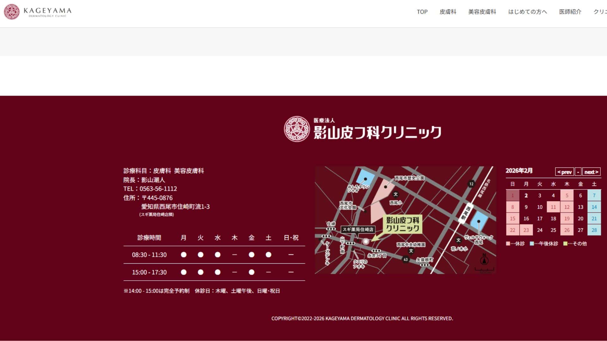Click the Monday morning availability dot
The image size is (607, 341).
(183, 255)
